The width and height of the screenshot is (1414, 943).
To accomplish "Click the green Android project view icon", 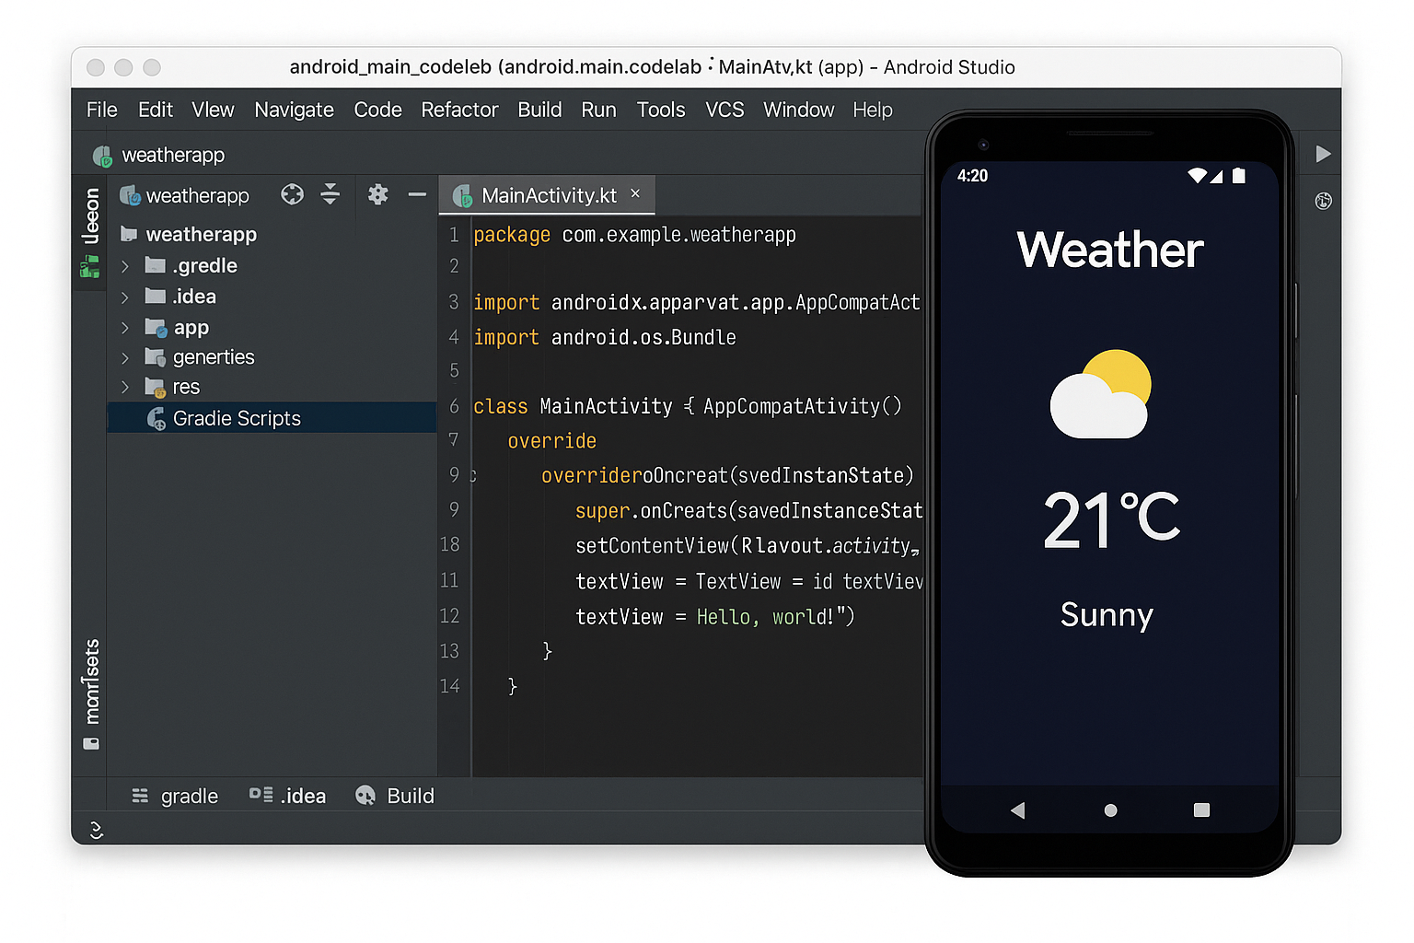I will [89, 266].
